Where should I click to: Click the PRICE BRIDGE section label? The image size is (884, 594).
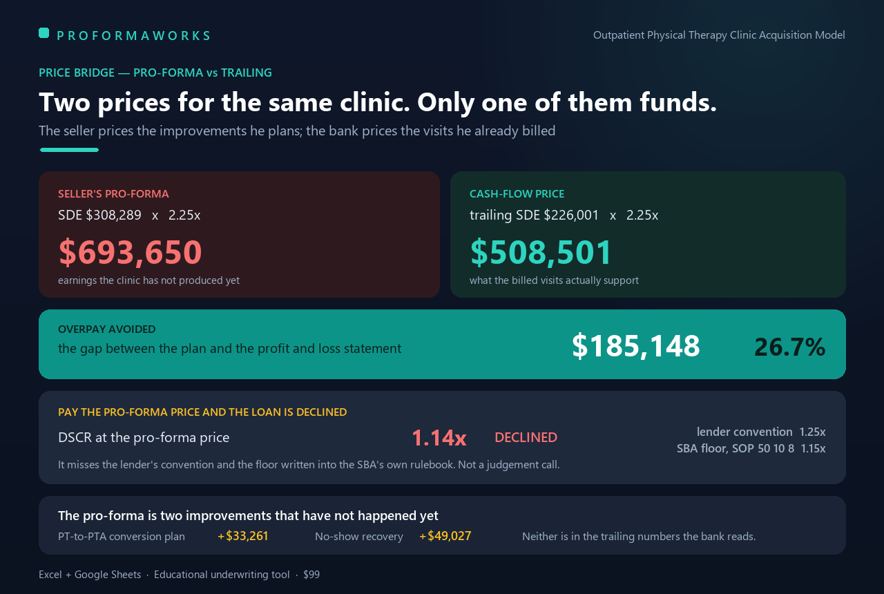point(155,73)
